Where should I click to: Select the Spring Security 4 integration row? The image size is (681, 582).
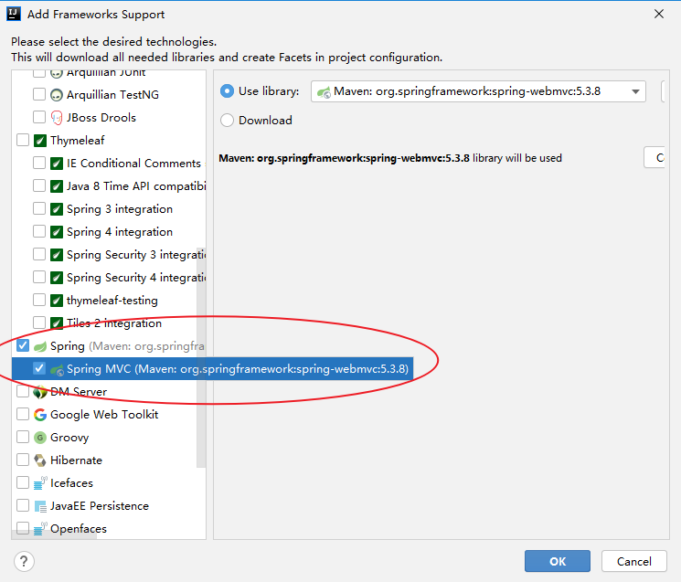click(x=109, y=278)
